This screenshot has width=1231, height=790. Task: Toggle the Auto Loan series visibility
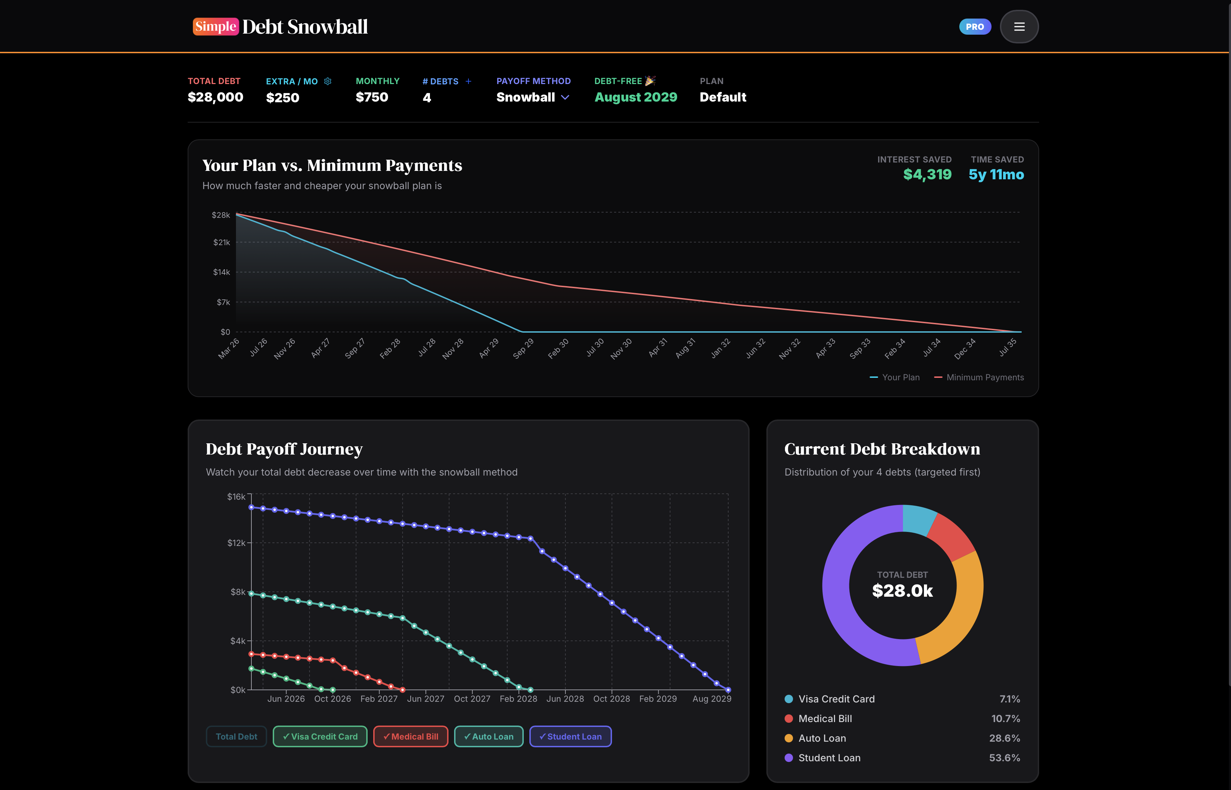point(488,736)
